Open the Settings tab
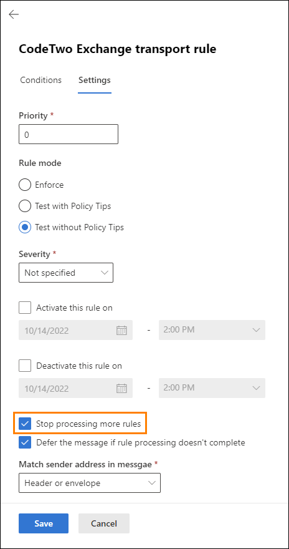 94,80
